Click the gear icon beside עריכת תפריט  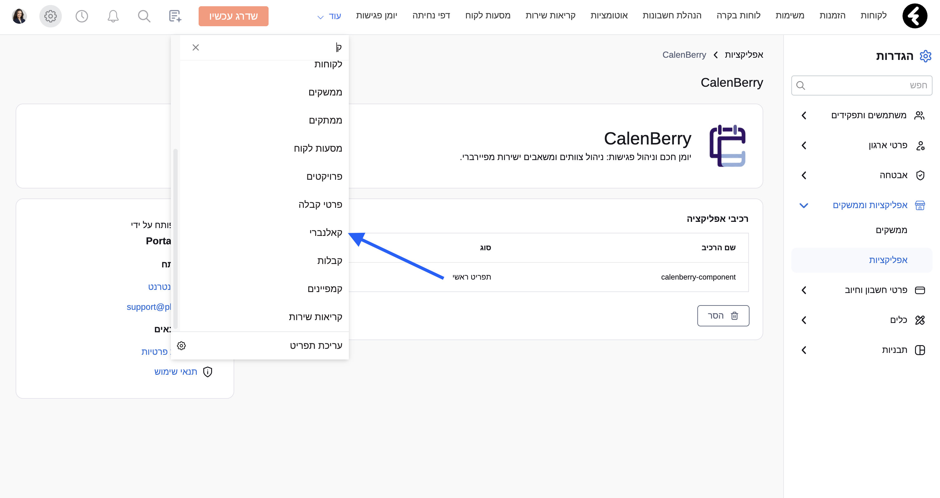(181, 346)
